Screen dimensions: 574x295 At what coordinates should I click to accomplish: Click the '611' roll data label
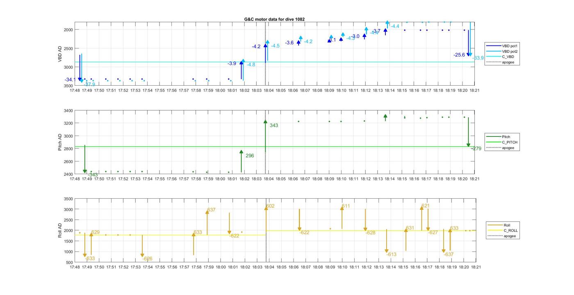coord(346,206)
